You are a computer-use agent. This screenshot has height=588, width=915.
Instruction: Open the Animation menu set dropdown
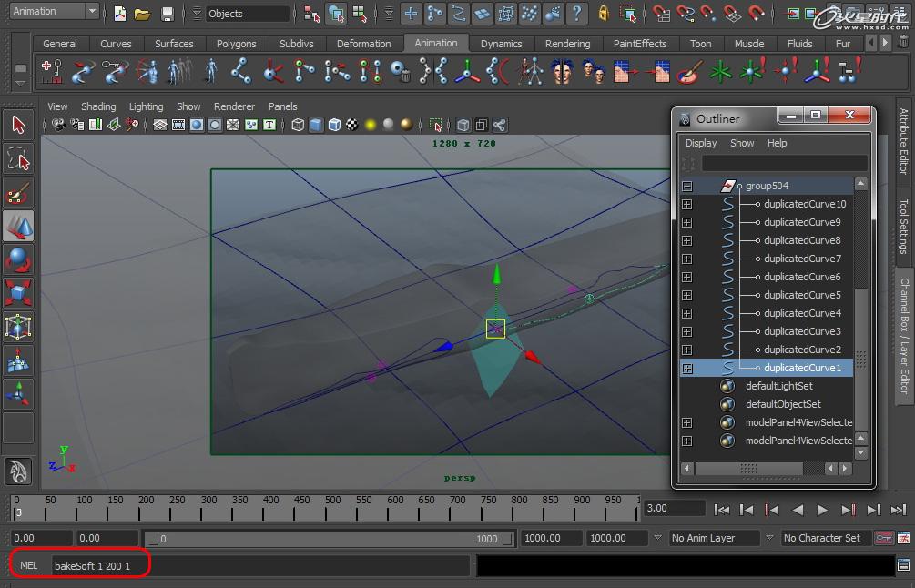point(53,12)
